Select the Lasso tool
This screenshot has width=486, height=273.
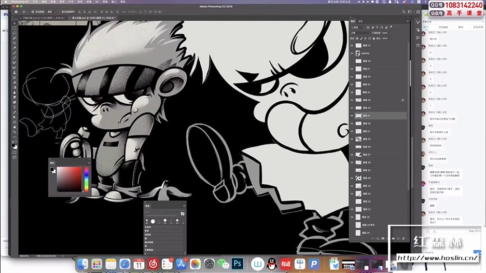tap(15, 33)
